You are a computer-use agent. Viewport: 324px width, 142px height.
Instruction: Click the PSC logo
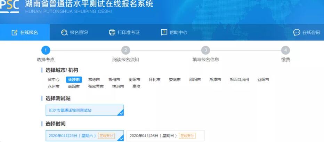[9, 6]
